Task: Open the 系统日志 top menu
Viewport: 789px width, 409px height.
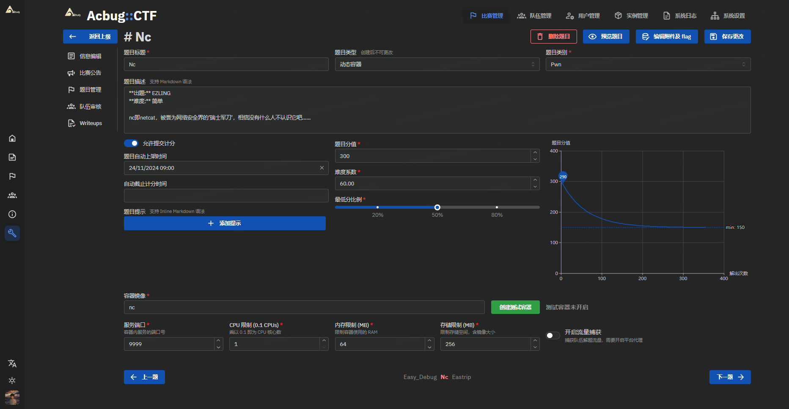Action: [x=680, y=16]
